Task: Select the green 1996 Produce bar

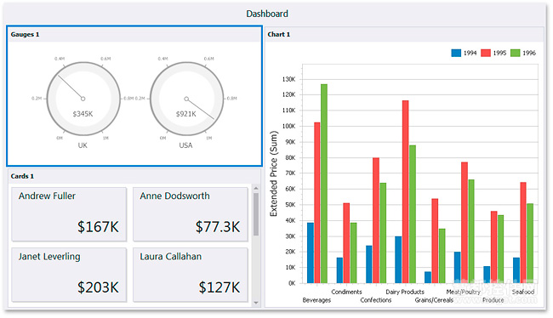Action: click(501, 249)
